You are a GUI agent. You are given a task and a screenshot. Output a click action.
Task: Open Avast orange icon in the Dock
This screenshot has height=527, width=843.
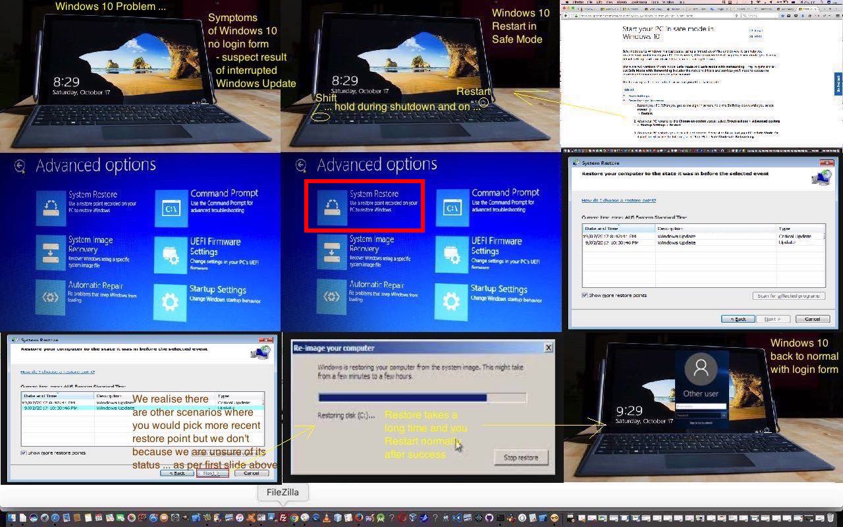[x=251, y=518]
